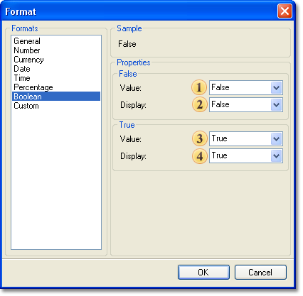Click the numbered callout icon 2

(199, 104)
